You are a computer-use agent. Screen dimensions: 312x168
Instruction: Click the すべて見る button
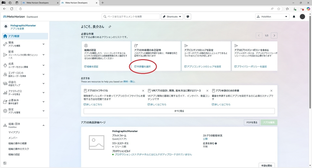pos(179,111)
